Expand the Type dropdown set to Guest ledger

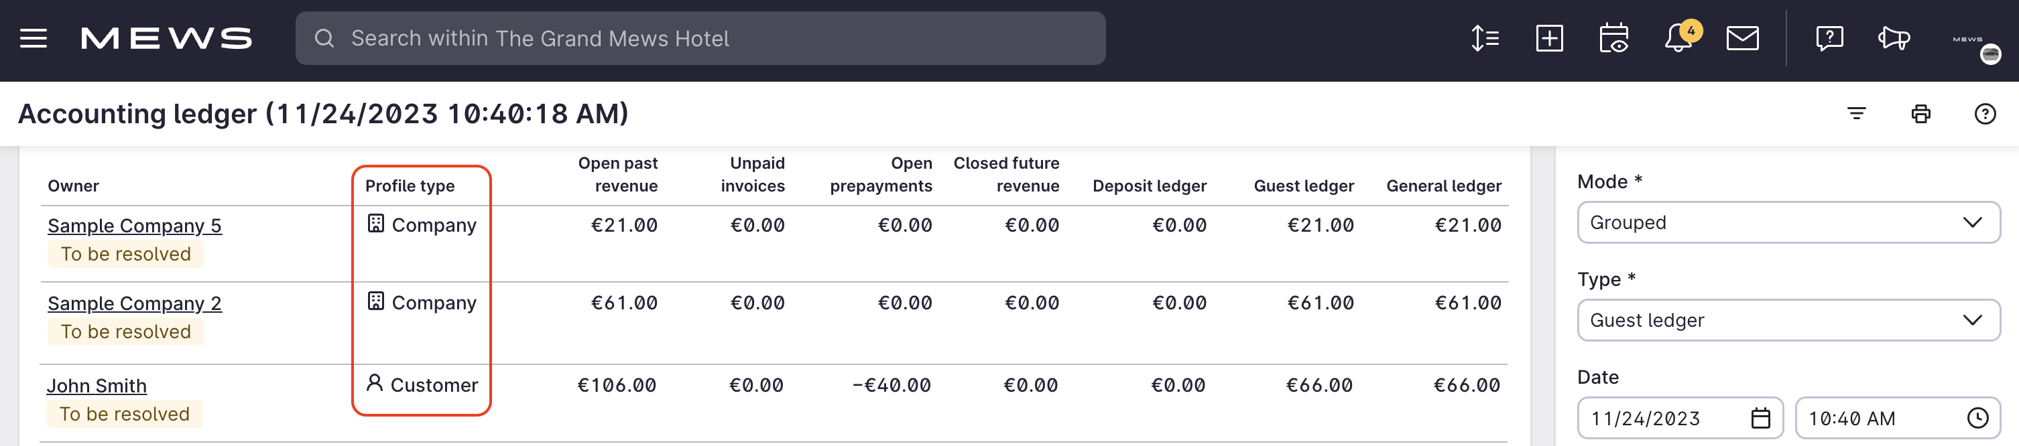[1788, 321]
